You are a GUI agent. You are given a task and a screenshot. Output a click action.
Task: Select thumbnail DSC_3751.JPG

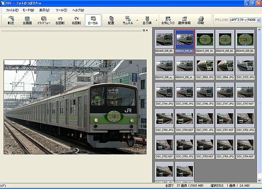coord(205,121)
